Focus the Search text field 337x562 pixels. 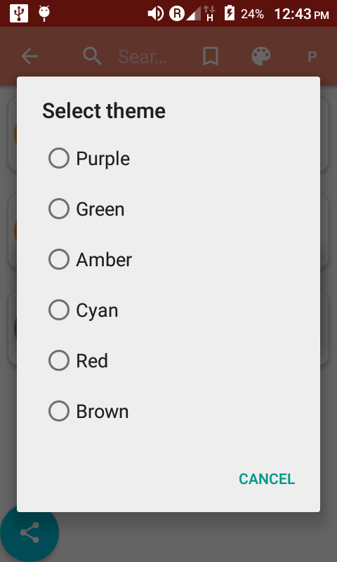click(x=143, y=57)
